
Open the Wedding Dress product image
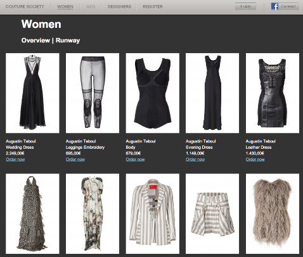click(x=32, y=93)
